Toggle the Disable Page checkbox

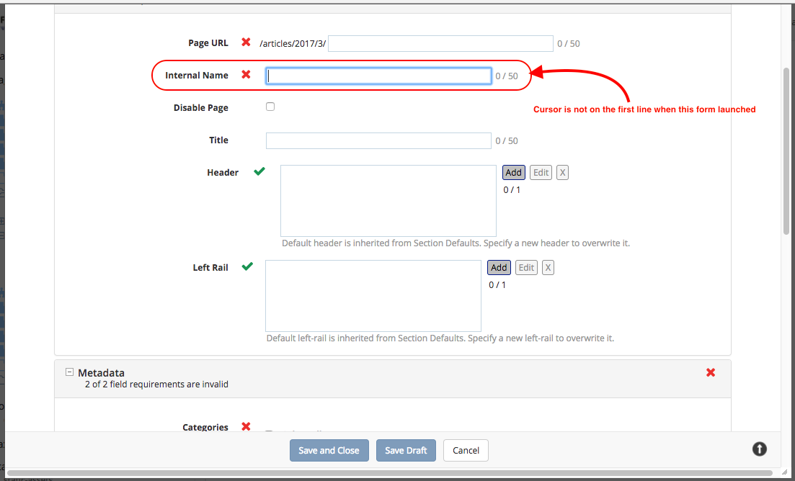(x=270, y=106)
